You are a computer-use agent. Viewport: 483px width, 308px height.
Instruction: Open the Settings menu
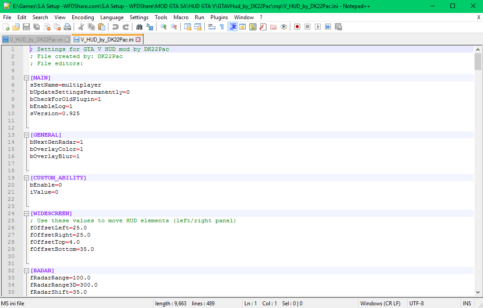[x=139, y=17]
